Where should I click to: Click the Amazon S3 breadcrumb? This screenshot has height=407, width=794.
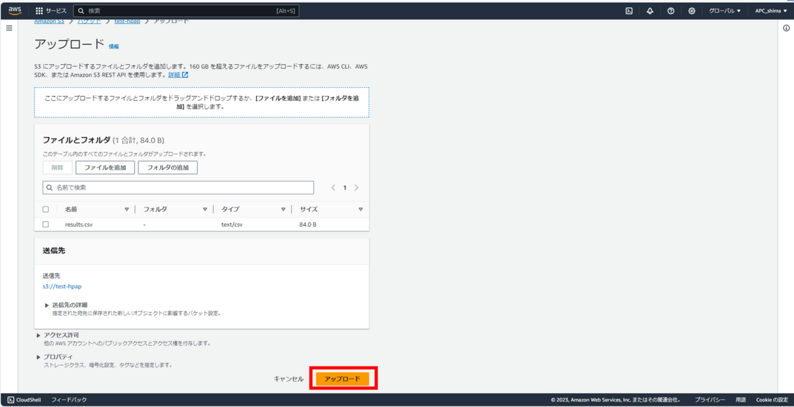point(50,21)
